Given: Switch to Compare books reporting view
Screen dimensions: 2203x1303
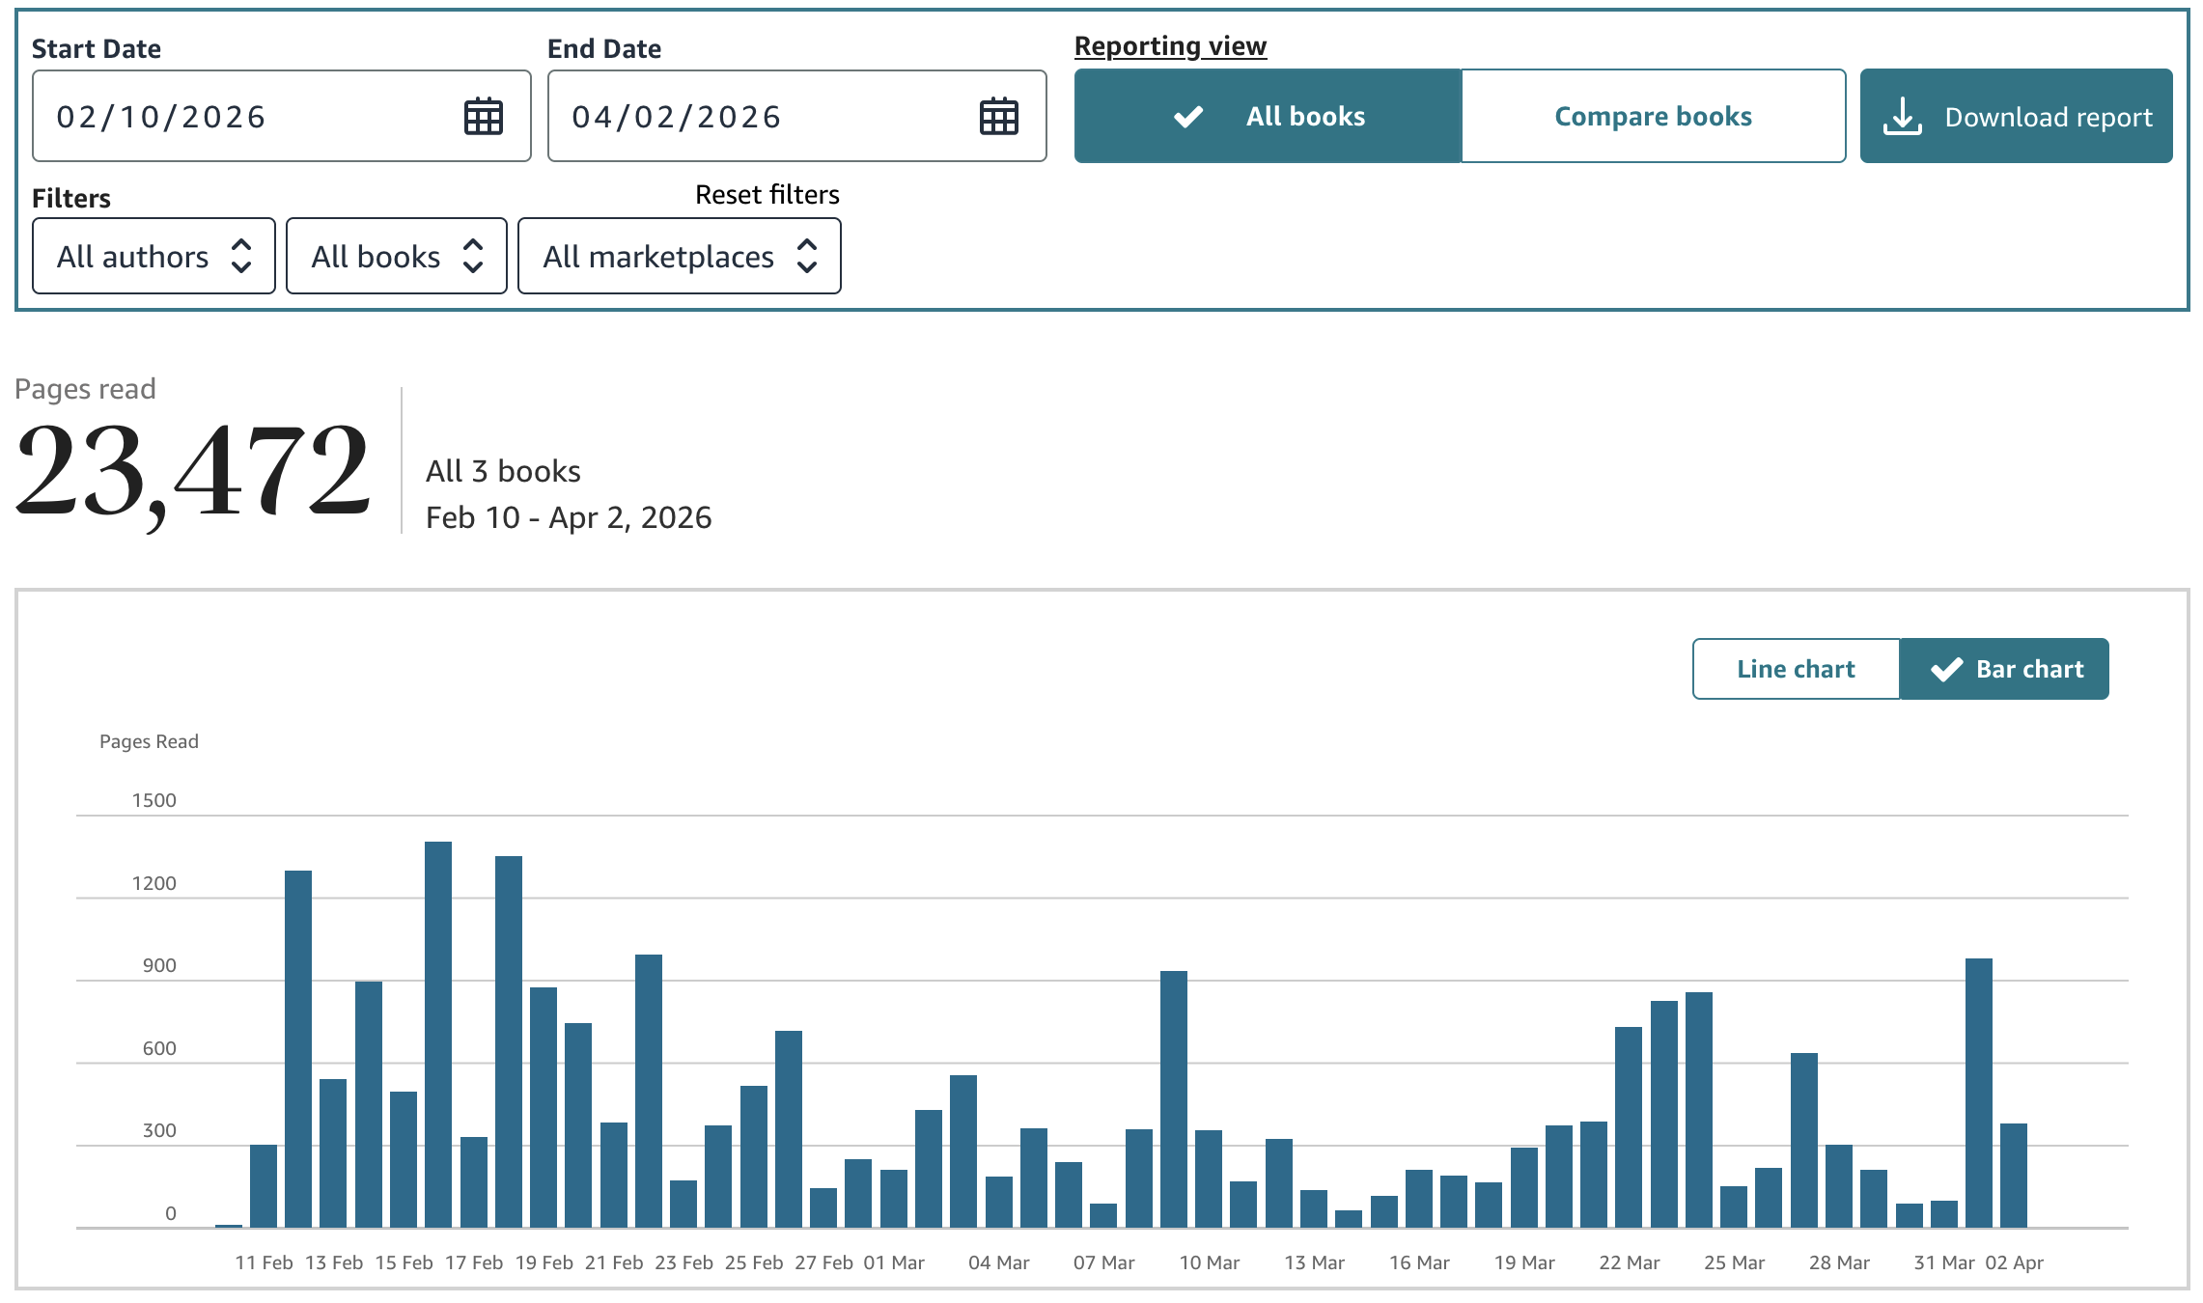Looking at the screenshot, I should (x=1653, y=117).
